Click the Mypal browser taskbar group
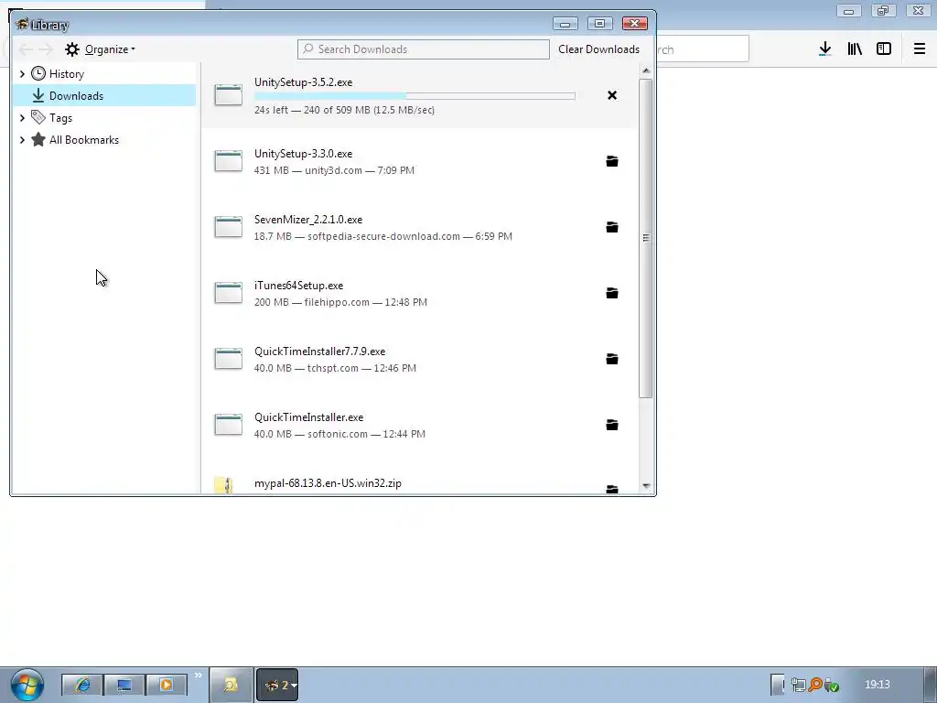The height and width of the screenshot is (703, 937). (x=277, y=685)
